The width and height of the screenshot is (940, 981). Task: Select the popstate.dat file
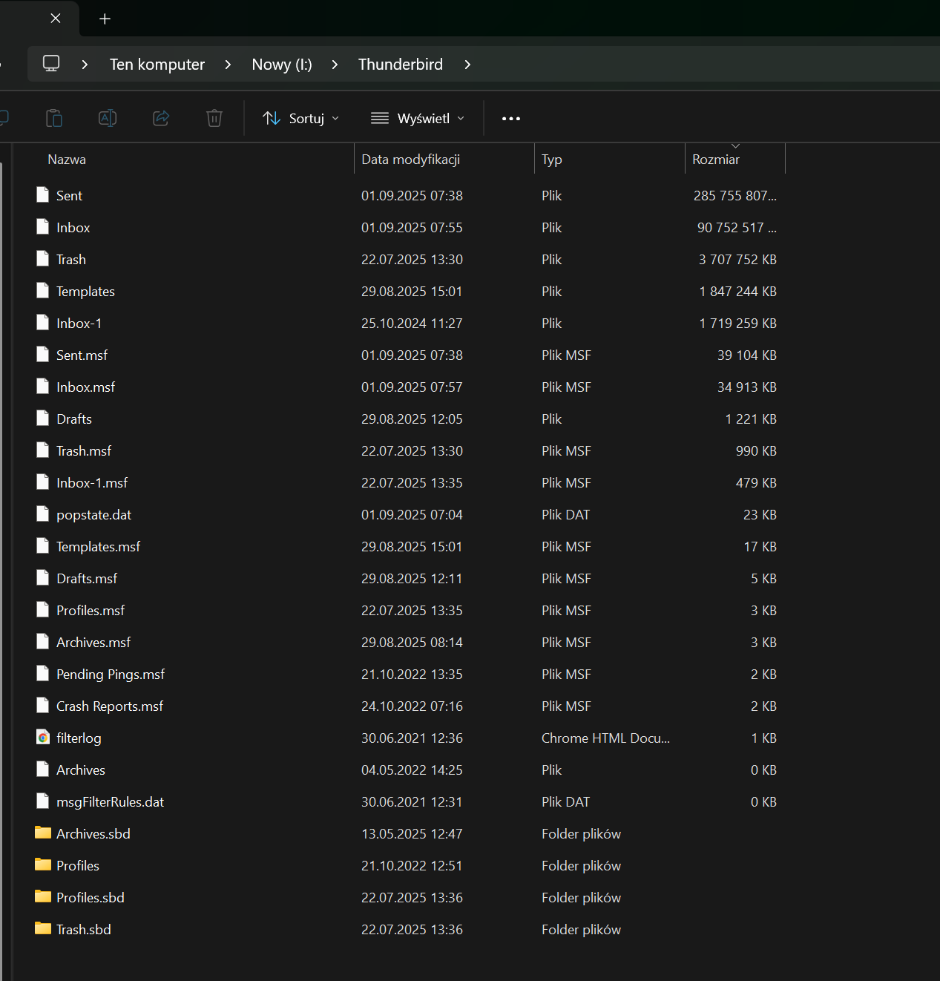pyautogui.click(x=93, y=515)
